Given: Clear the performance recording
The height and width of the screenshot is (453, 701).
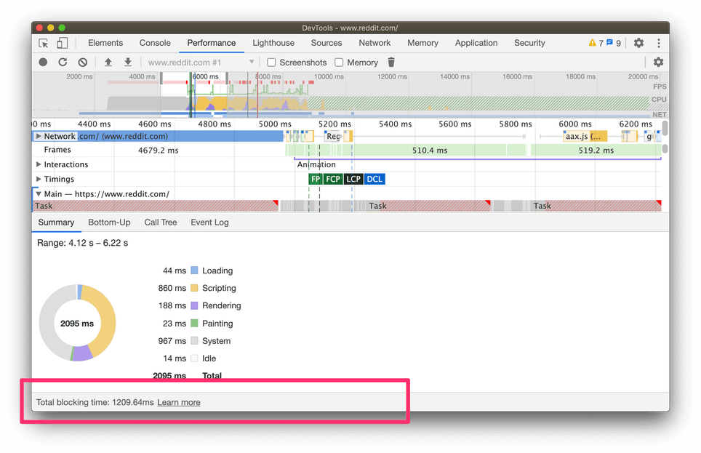Looking at the screenshot, I should (x=82, y=63).
